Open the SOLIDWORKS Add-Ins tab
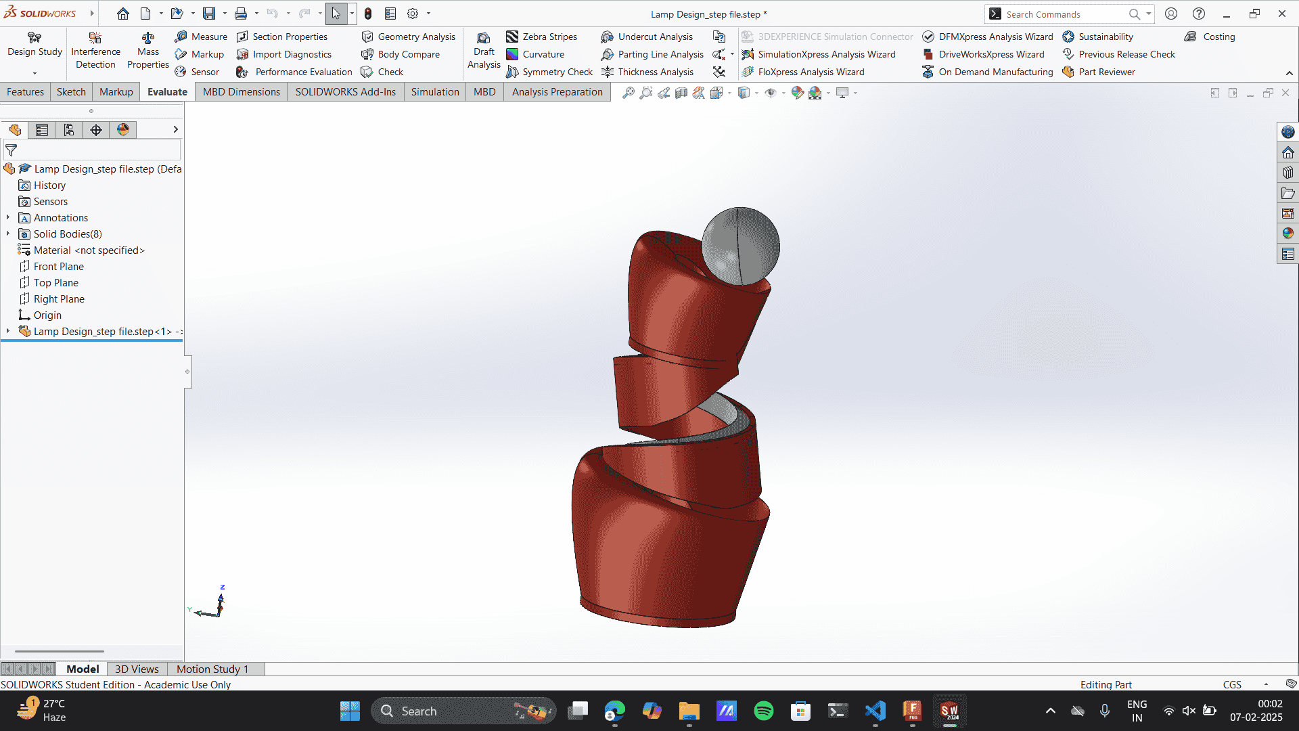The height and width of the screenshot is (731, 1299). pos(346,92)
